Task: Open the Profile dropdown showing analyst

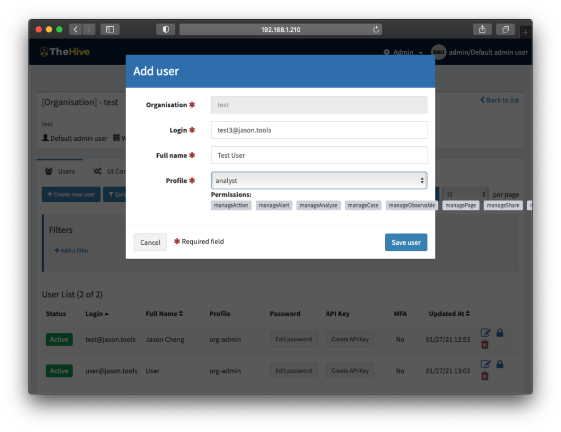Action: pos(319,181)
